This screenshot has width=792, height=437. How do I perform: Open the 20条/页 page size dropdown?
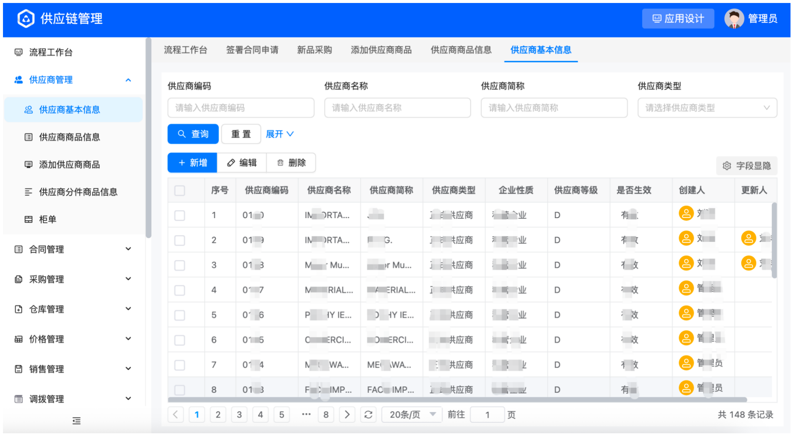412,414
